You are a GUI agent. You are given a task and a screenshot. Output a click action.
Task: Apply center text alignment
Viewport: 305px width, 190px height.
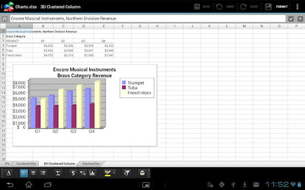click(33, 173)
